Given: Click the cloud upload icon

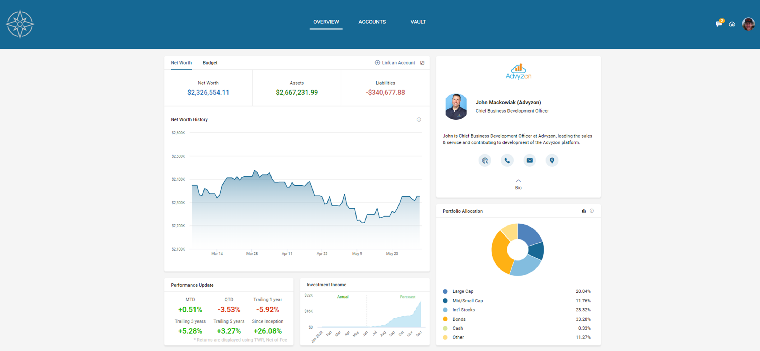Looking at the screenshot, I should [732, 24].
